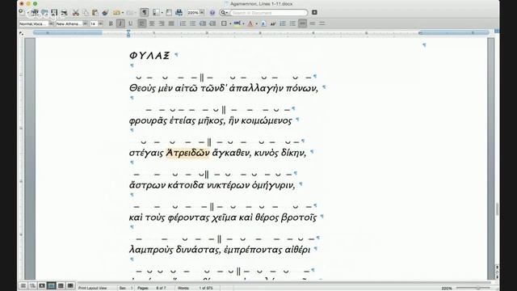Click the Font Color red A icon
The width and height of the screenshot is (517, 291).
click(250, 23)
